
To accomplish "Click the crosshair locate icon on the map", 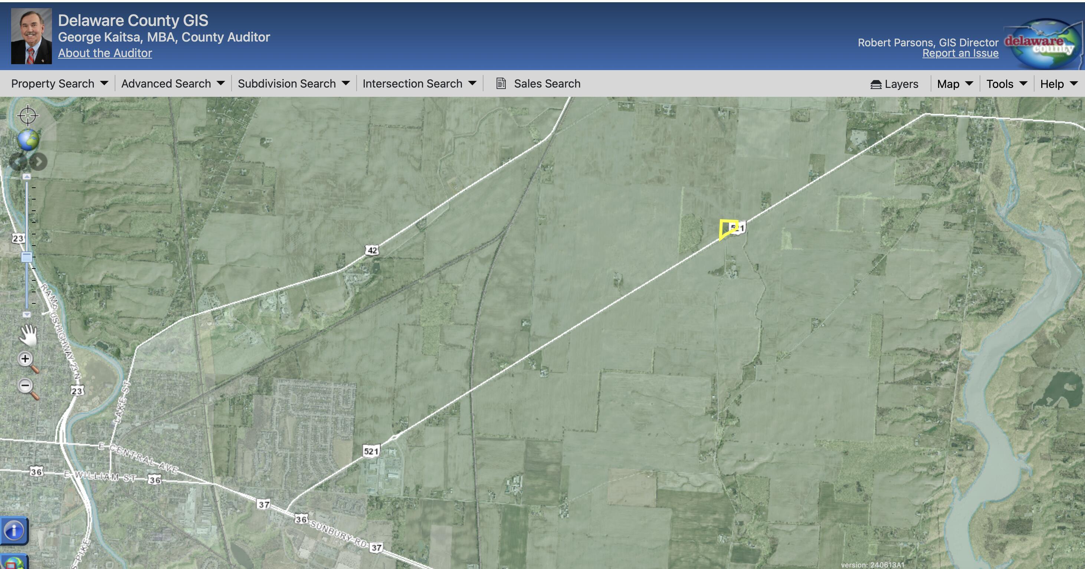I will click(28, 115).
